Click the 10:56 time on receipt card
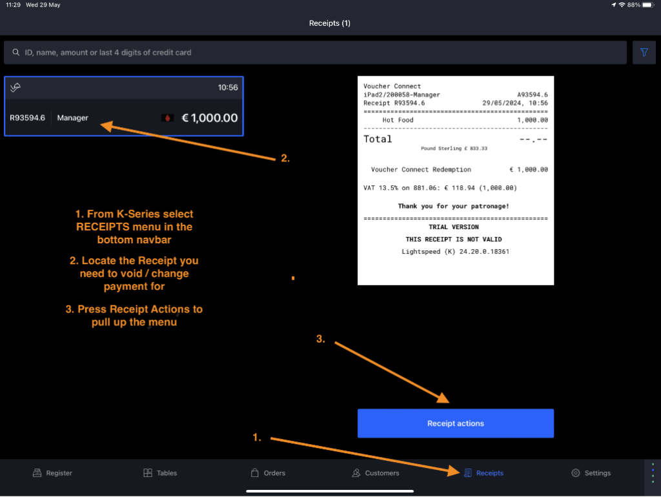 (x=228, y=87)
